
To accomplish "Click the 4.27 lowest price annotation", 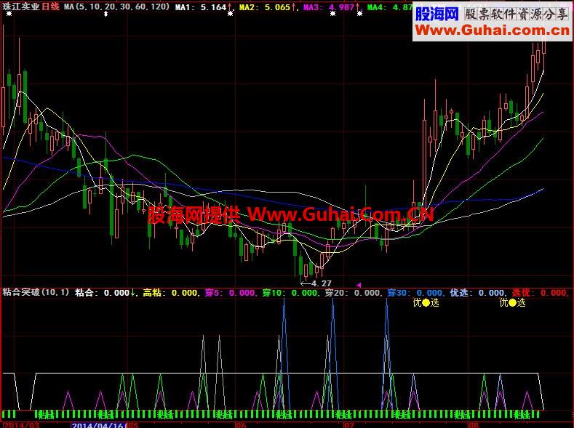I will [x=316, y=283].
